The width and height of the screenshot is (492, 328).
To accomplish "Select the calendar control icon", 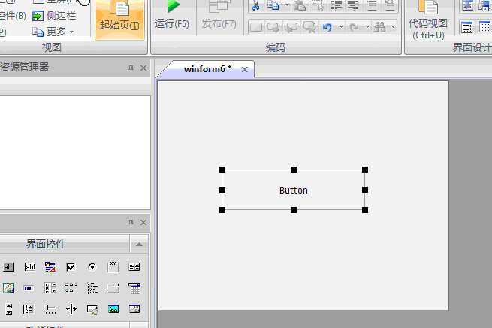I will 134,288.
